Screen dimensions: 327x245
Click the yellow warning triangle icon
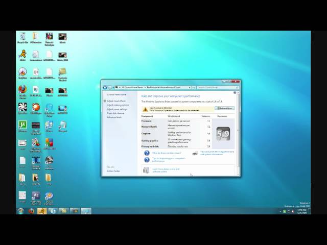tap(145, 109)
